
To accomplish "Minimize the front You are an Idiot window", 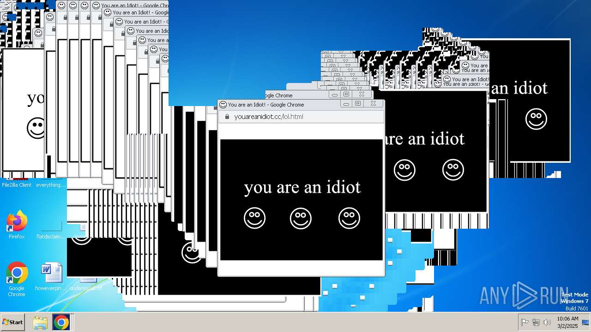I will coord(346,104).
